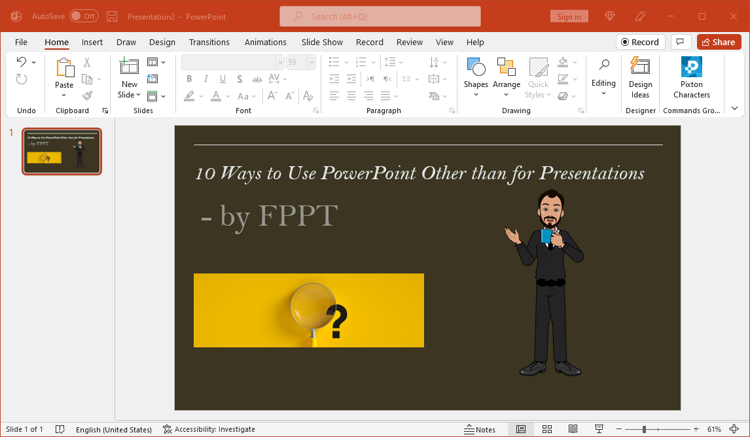Open Reading View from status bar
Image resolution: width=750 pixels, height=437 pixels.
(573, 429)
